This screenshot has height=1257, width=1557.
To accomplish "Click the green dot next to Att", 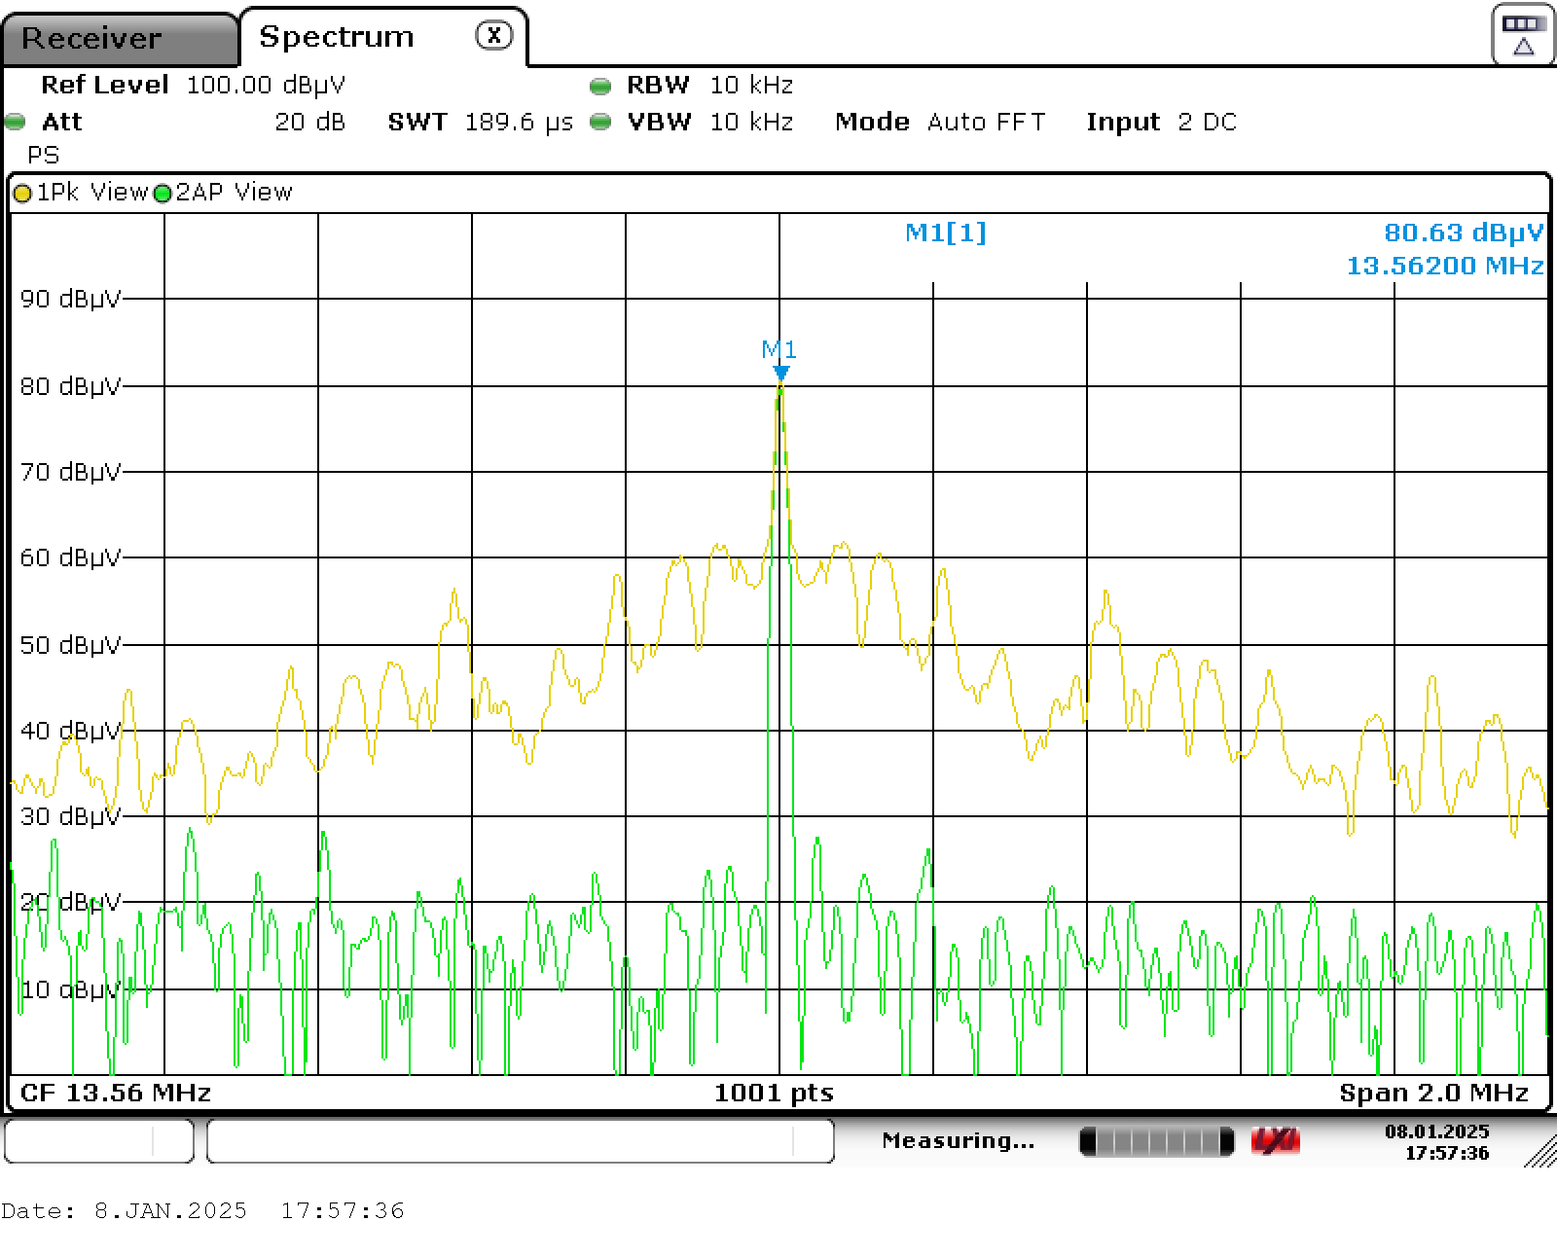I will coord(16,123).
